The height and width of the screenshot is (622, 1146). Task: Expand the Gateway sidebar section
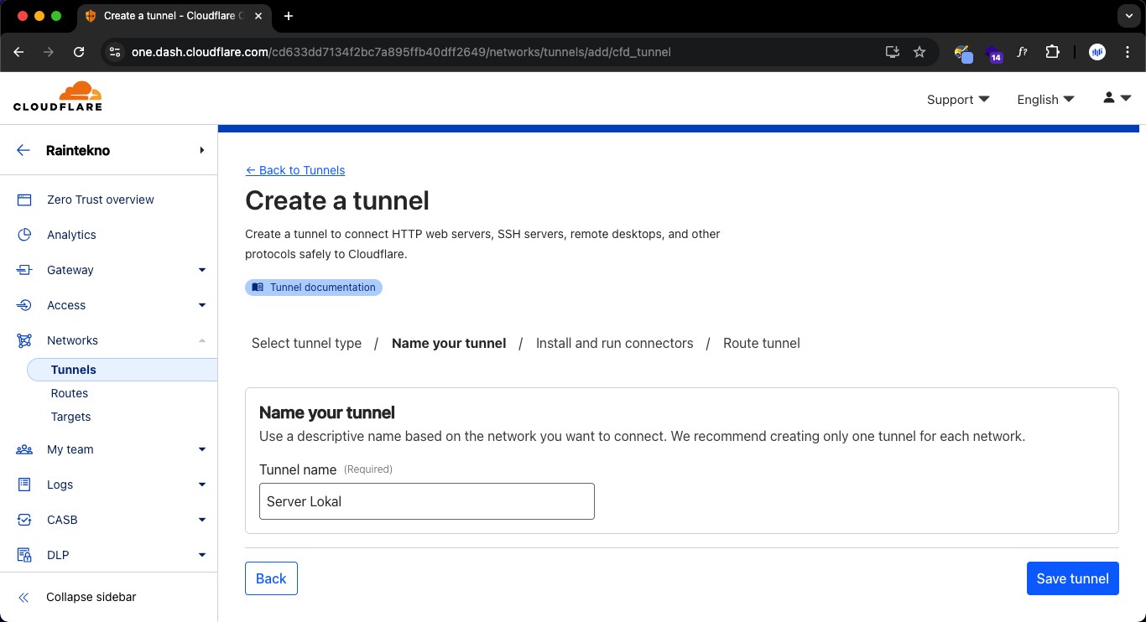[201, 270]
